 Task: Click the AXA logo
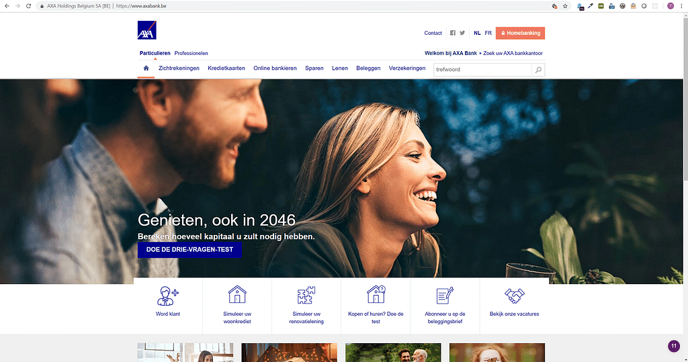coord(147,31)
